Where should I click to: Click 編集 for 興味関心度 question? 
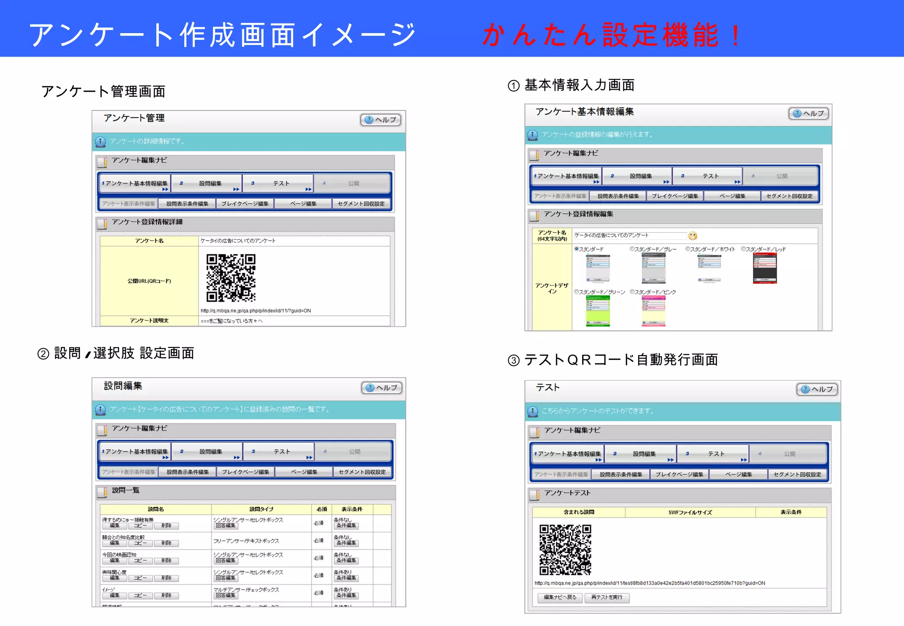[x=115, y=578]
